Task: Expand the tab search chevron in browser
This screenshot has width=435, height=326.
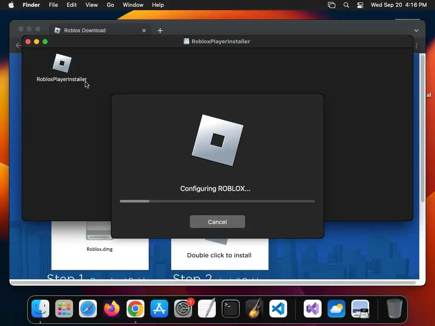Action: [416, 31]
